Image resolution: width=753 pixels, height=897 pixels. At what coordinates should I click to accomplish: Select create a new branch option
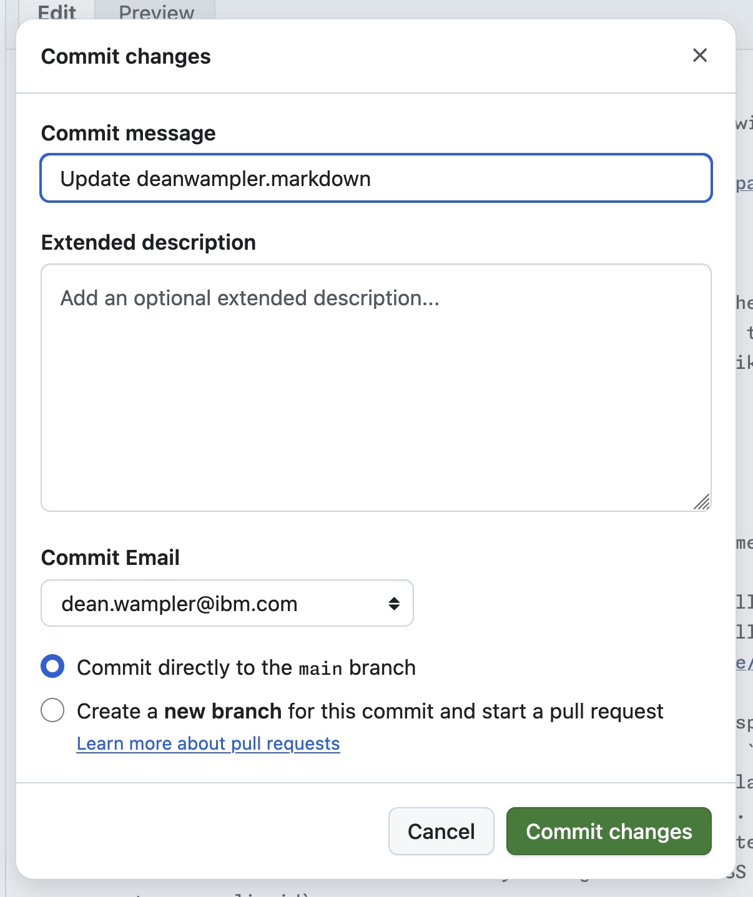[52, 710]
